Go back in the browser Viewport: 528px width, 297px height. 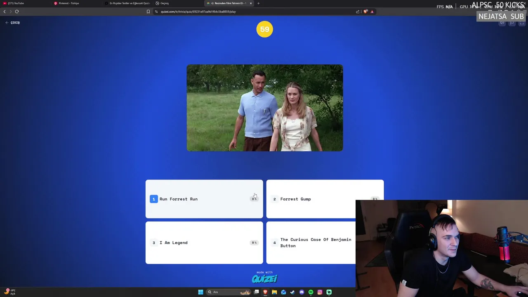tap(5, 12)
